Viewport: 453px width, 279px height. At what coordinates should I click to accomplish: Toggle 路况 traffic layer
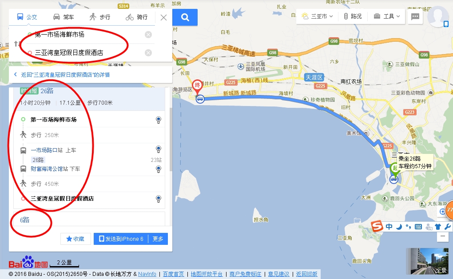[x=353, y=16]
